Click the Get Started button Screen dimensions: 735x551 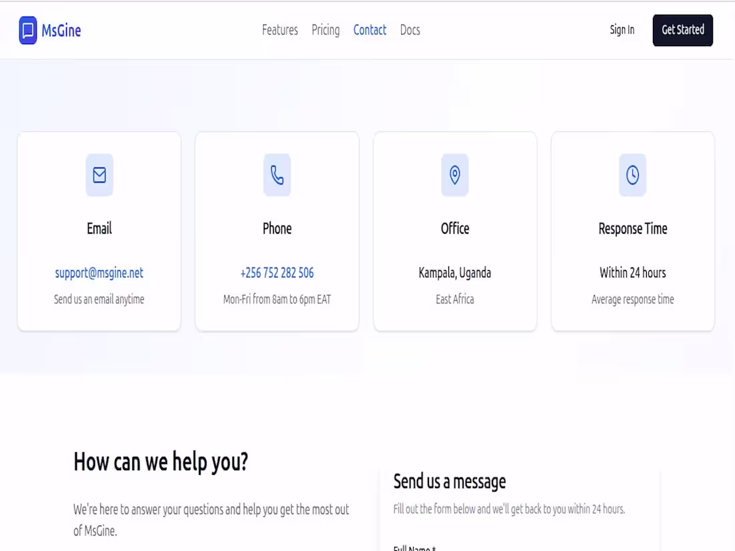(682, 30)
